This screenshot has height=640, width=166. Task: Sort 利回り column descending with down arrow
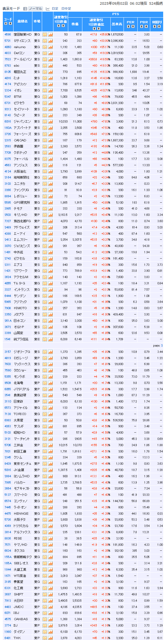[158, 26]
